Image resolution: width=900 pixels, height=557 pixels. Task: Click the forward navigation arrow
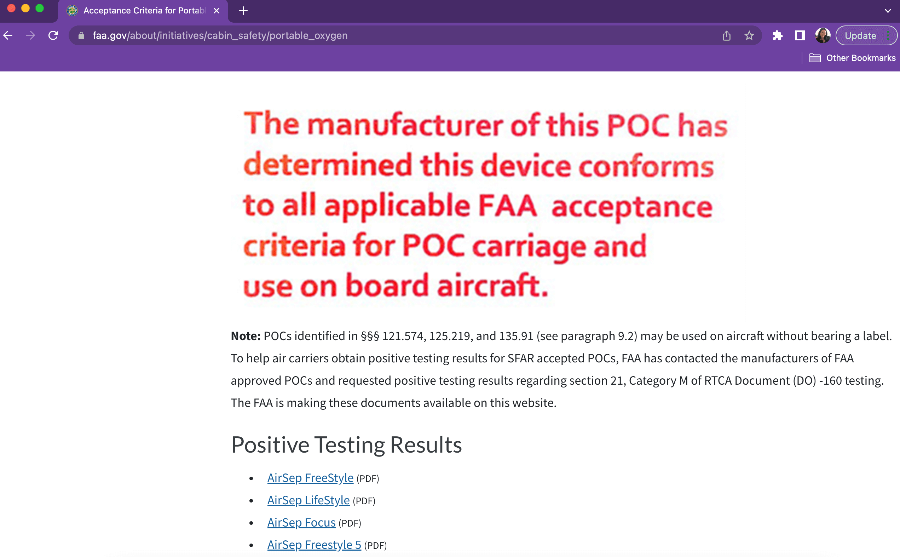[31, 35]
